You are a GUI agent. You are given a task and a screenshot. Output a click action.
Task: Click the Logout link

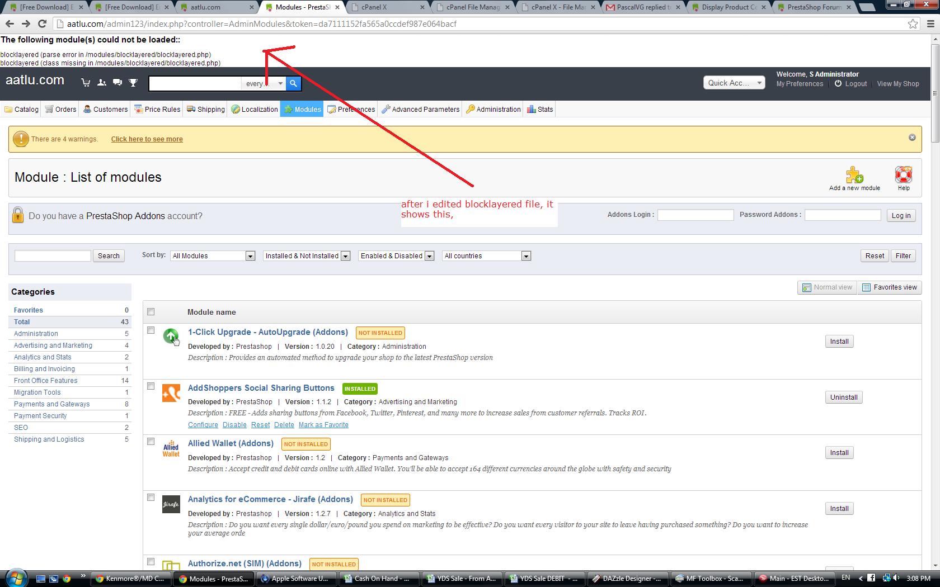(856, 84)
